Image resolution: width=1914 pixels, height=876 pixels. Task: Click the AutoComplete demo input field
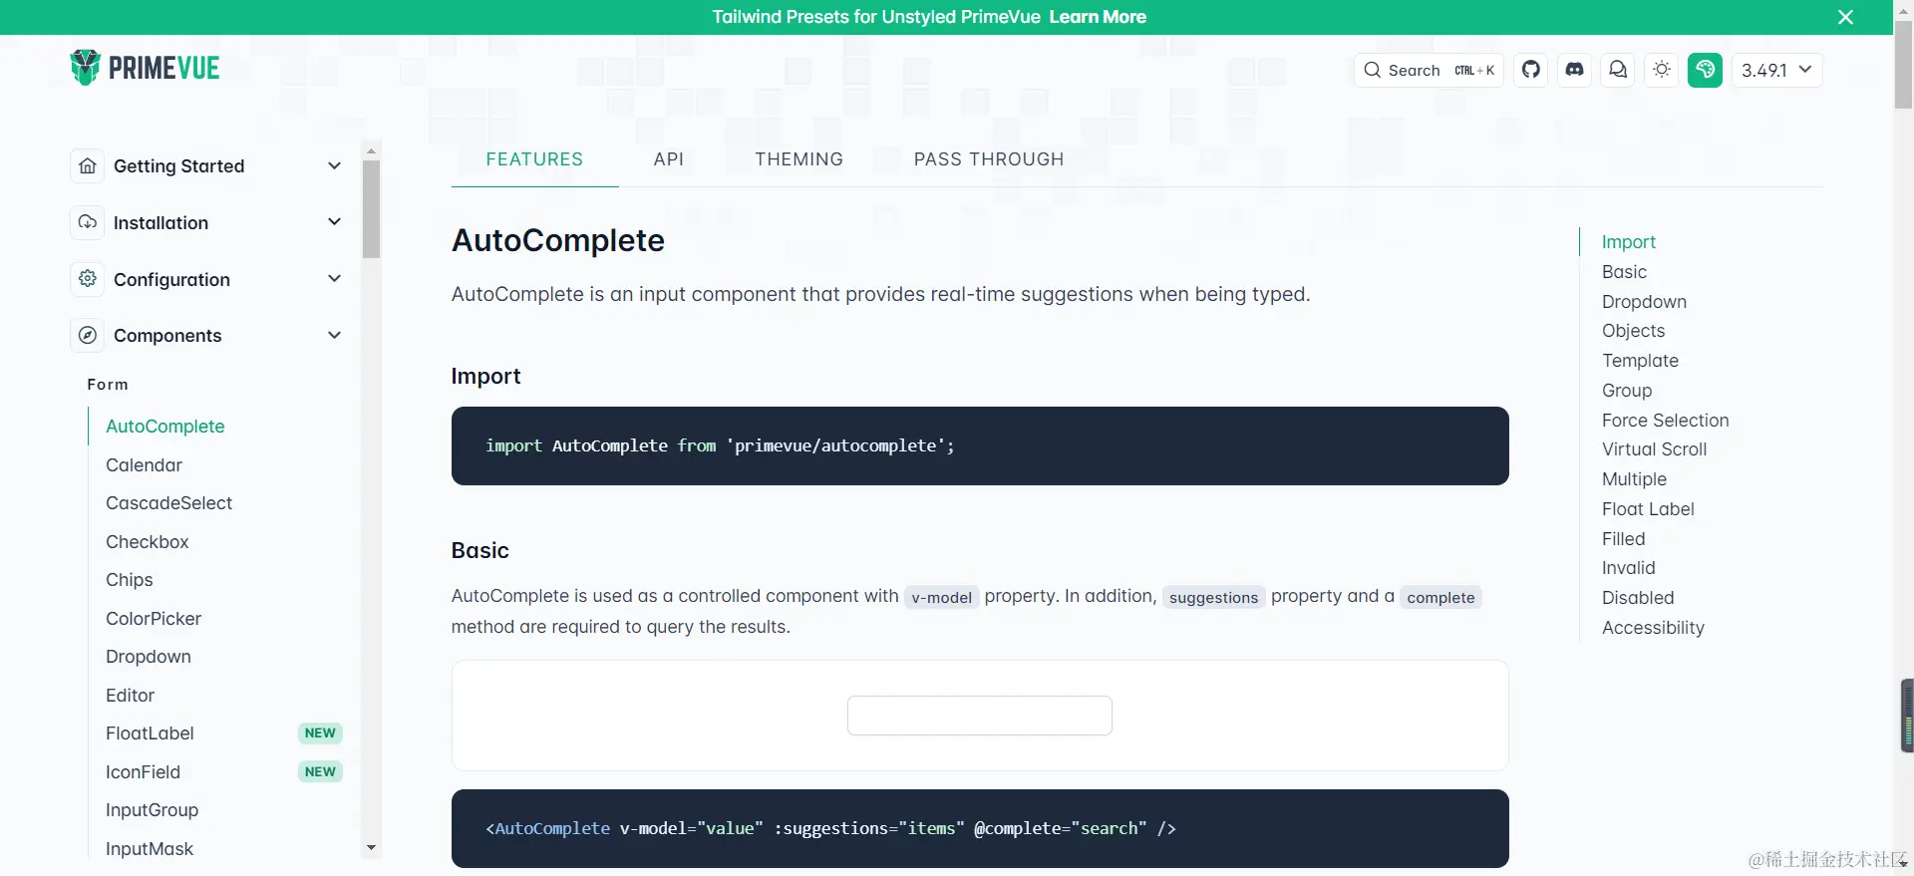[x=980, y=716]
